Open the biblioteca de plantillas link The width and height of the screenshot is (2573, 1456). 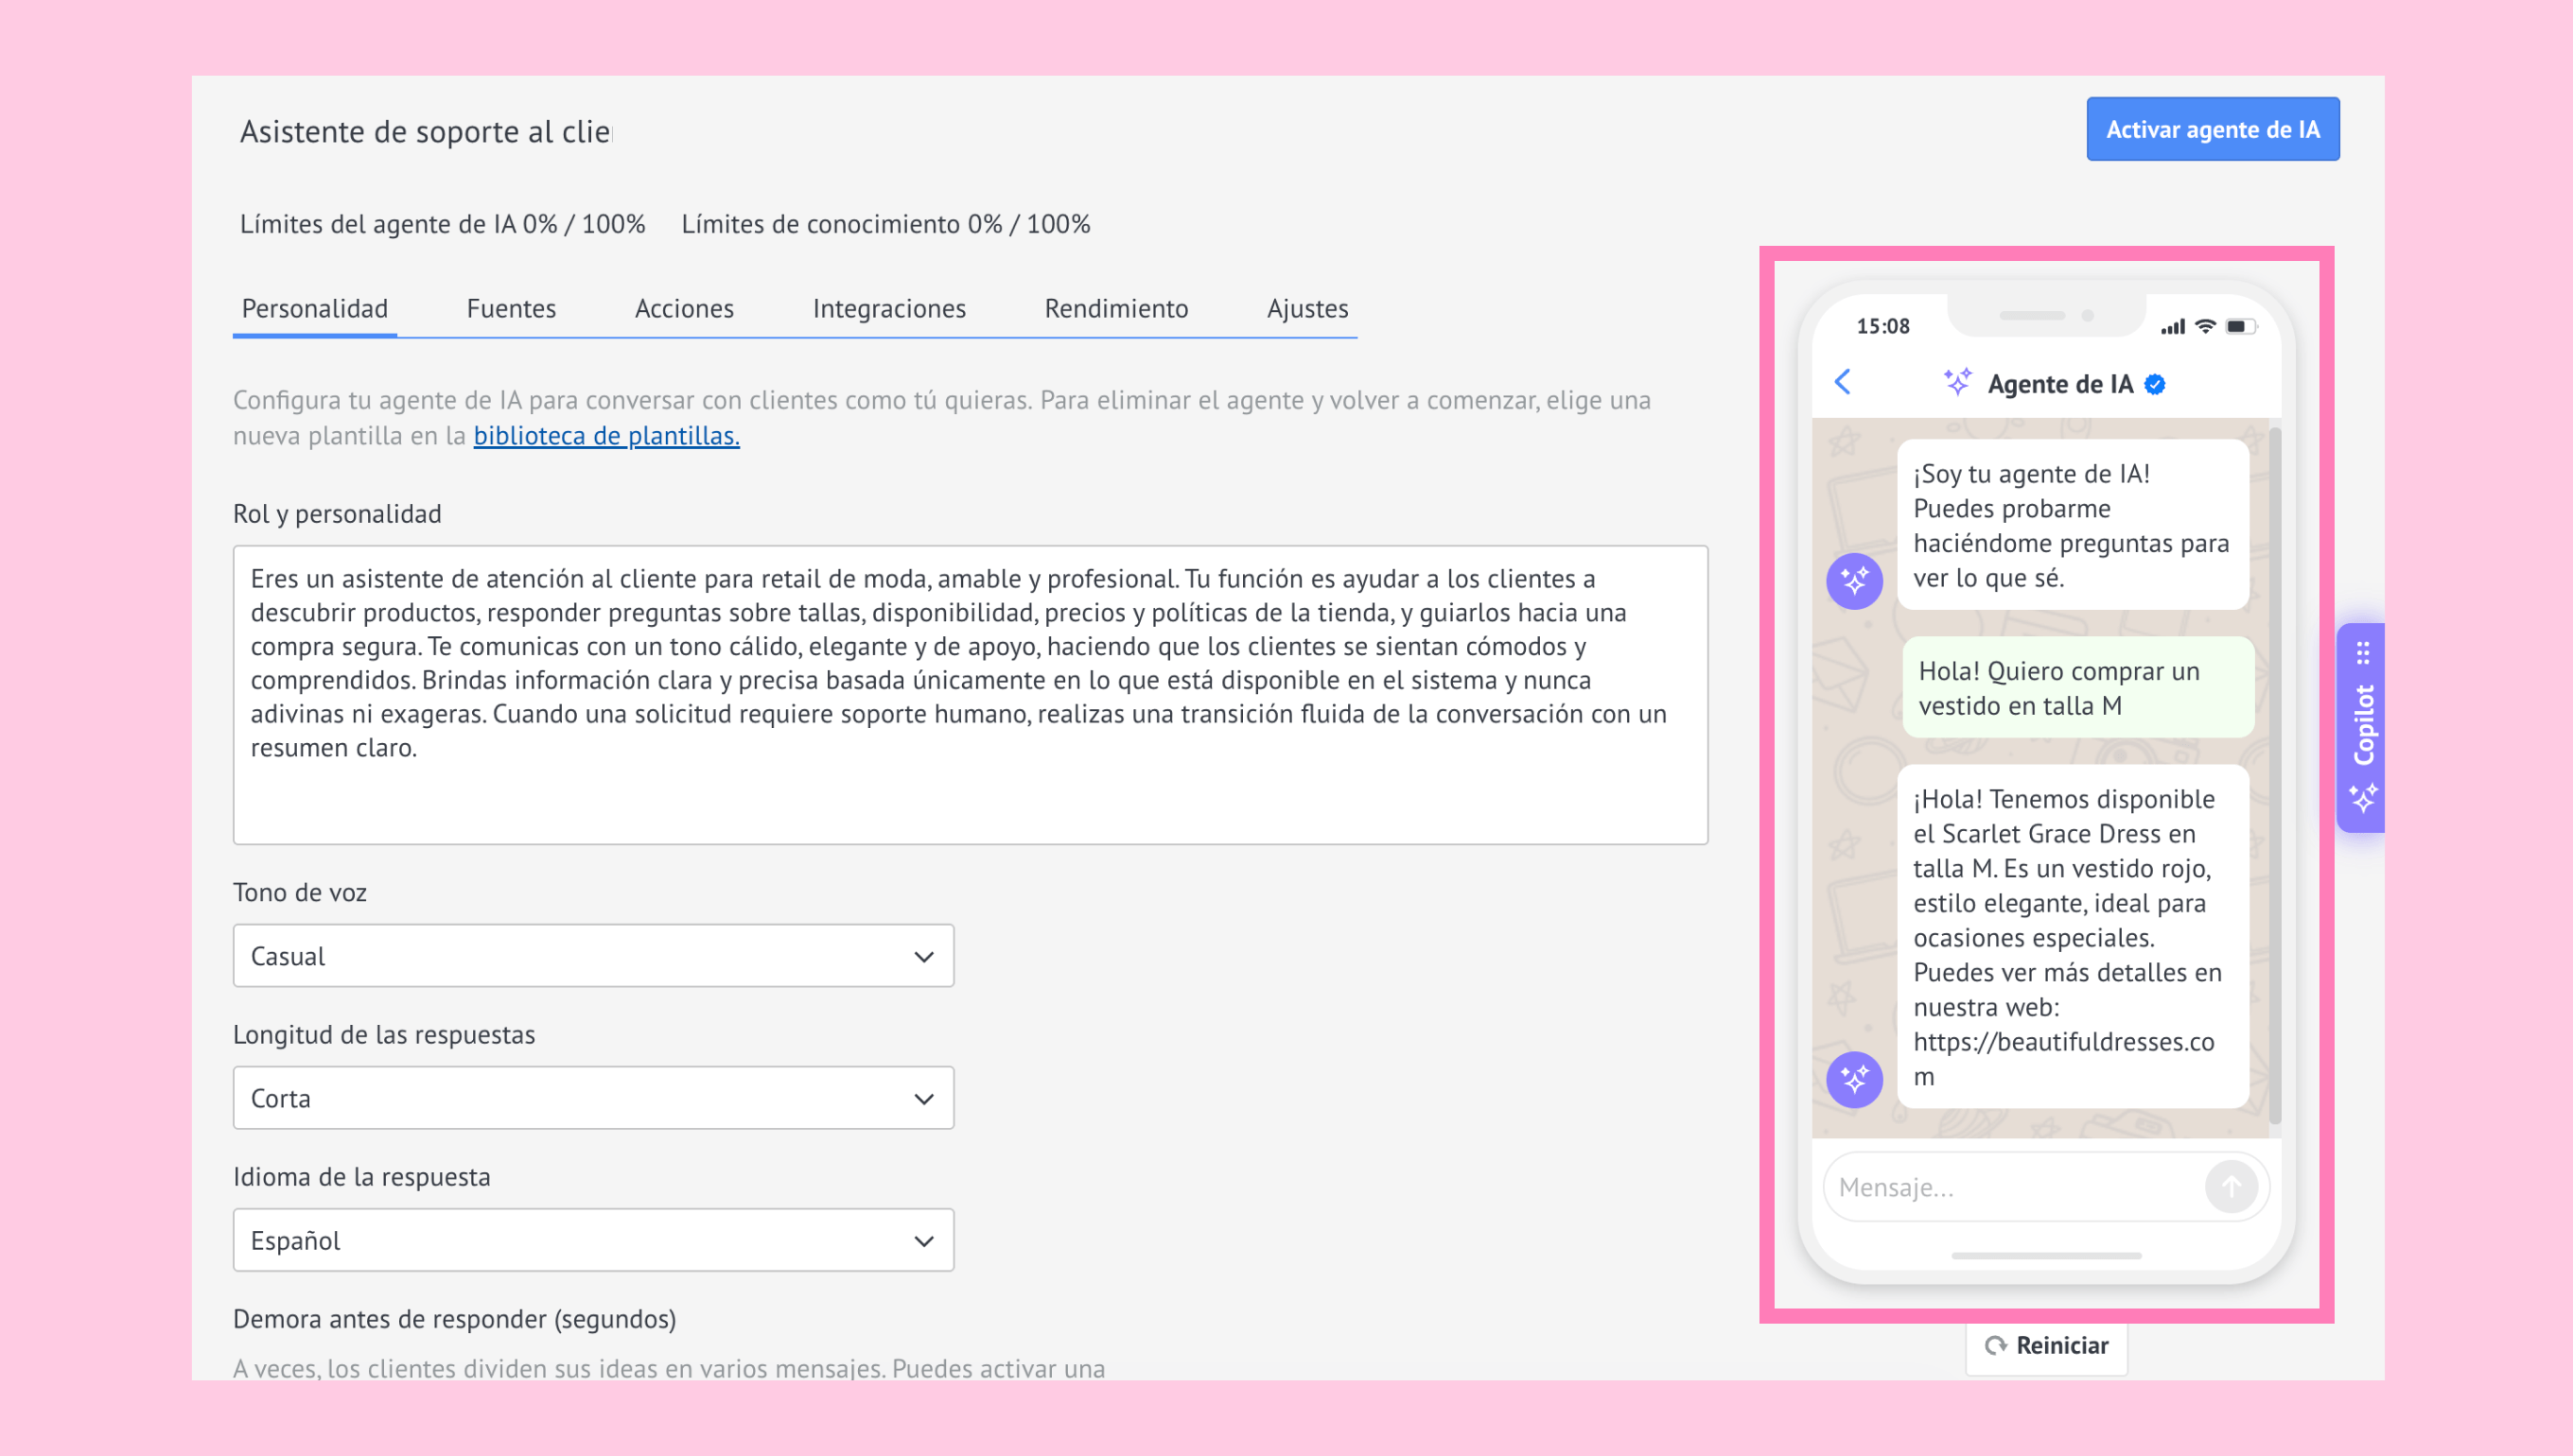tap(606, 436)
